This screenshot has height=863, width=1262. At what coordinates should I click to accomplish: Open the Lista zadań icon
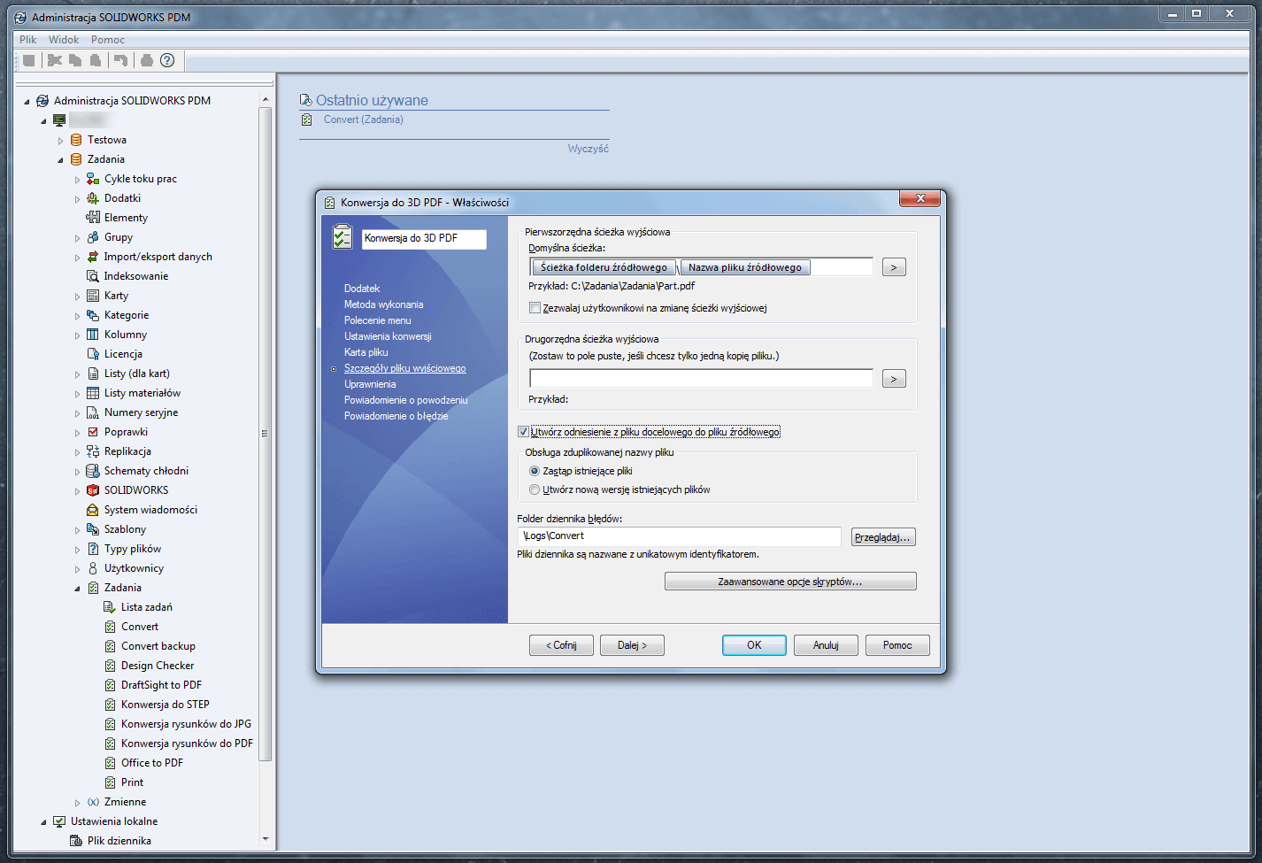coord(111,606)
